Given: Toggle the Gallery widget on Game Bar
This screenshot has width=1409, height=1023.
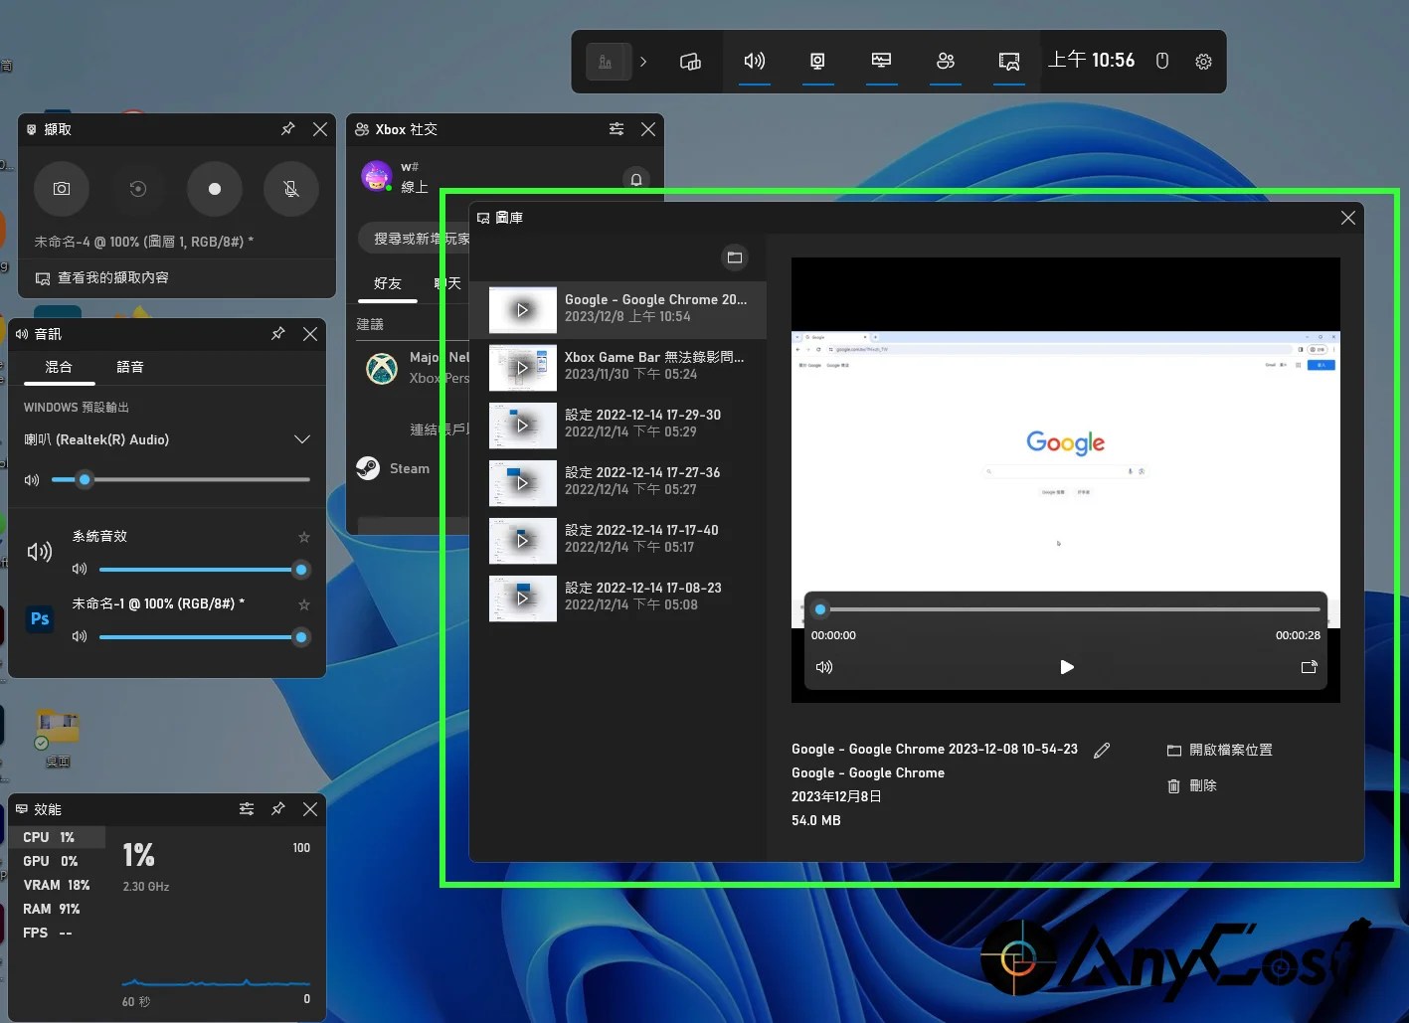Looking at the screenshot, I should coord(1009,62).
